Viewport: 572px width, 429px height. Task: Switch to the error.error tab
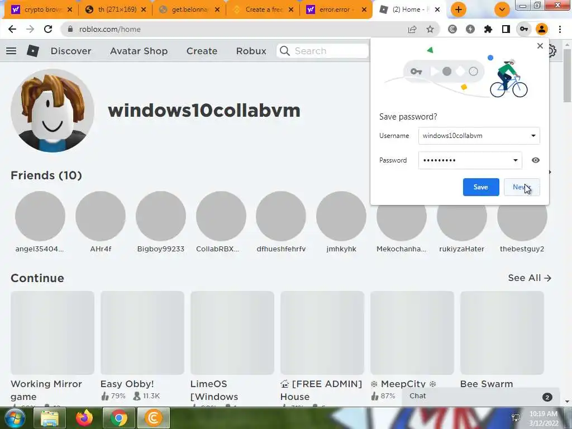tap(336, 9)
